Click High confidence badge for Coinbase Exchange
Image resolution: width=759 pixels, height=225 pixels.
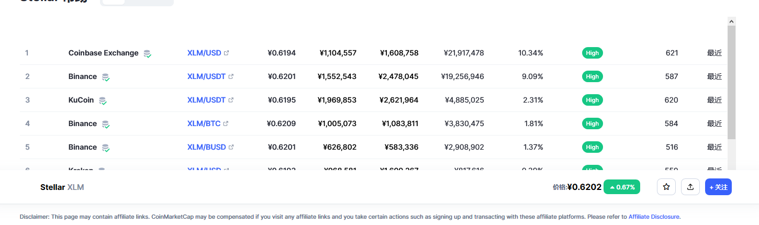pos(593,53)
